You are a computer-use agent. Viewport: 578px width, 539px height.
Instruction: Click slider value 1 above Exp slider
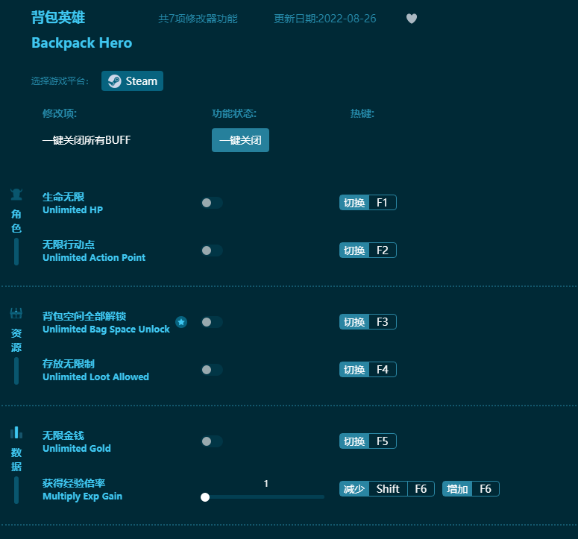pyautogui.click(x=266, y=483)
